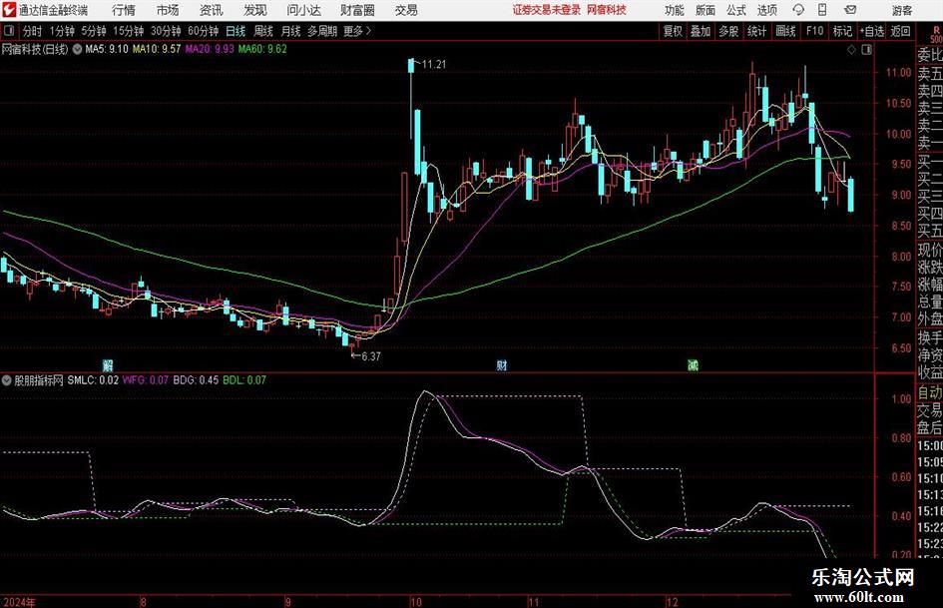Click the 通达信 red logo icon
The height and width of the screenshot is (608, 943).
(x=9, y=10)
